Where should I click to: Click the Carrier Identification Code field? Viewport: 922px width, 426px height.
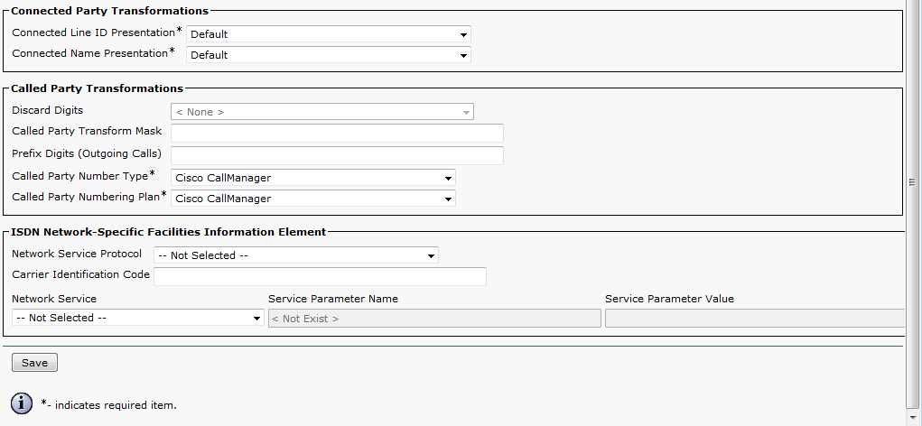click(320, 276)
